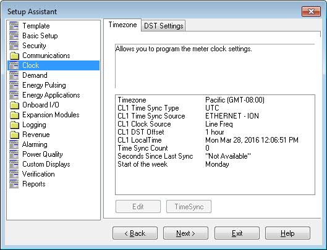Open the Logging folder icon

coord(14,125)
